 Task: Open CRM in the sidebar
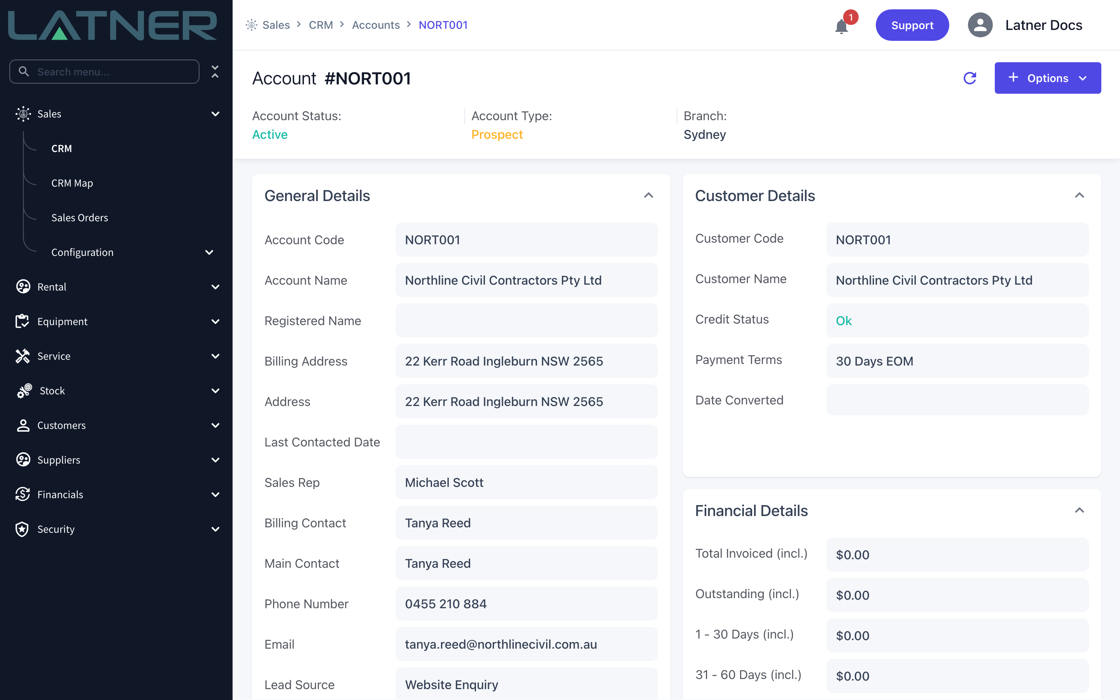coord(61,149)
